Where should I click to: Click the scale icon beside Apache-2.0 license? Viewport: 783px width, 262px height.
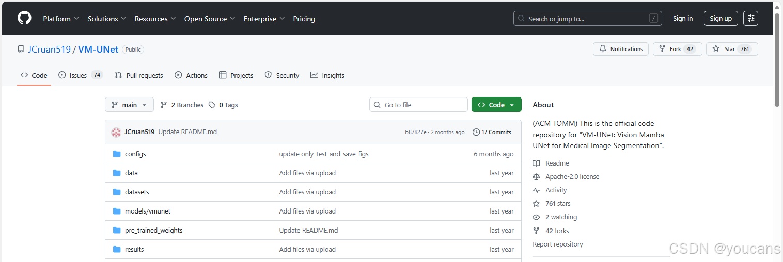point(536,176)
